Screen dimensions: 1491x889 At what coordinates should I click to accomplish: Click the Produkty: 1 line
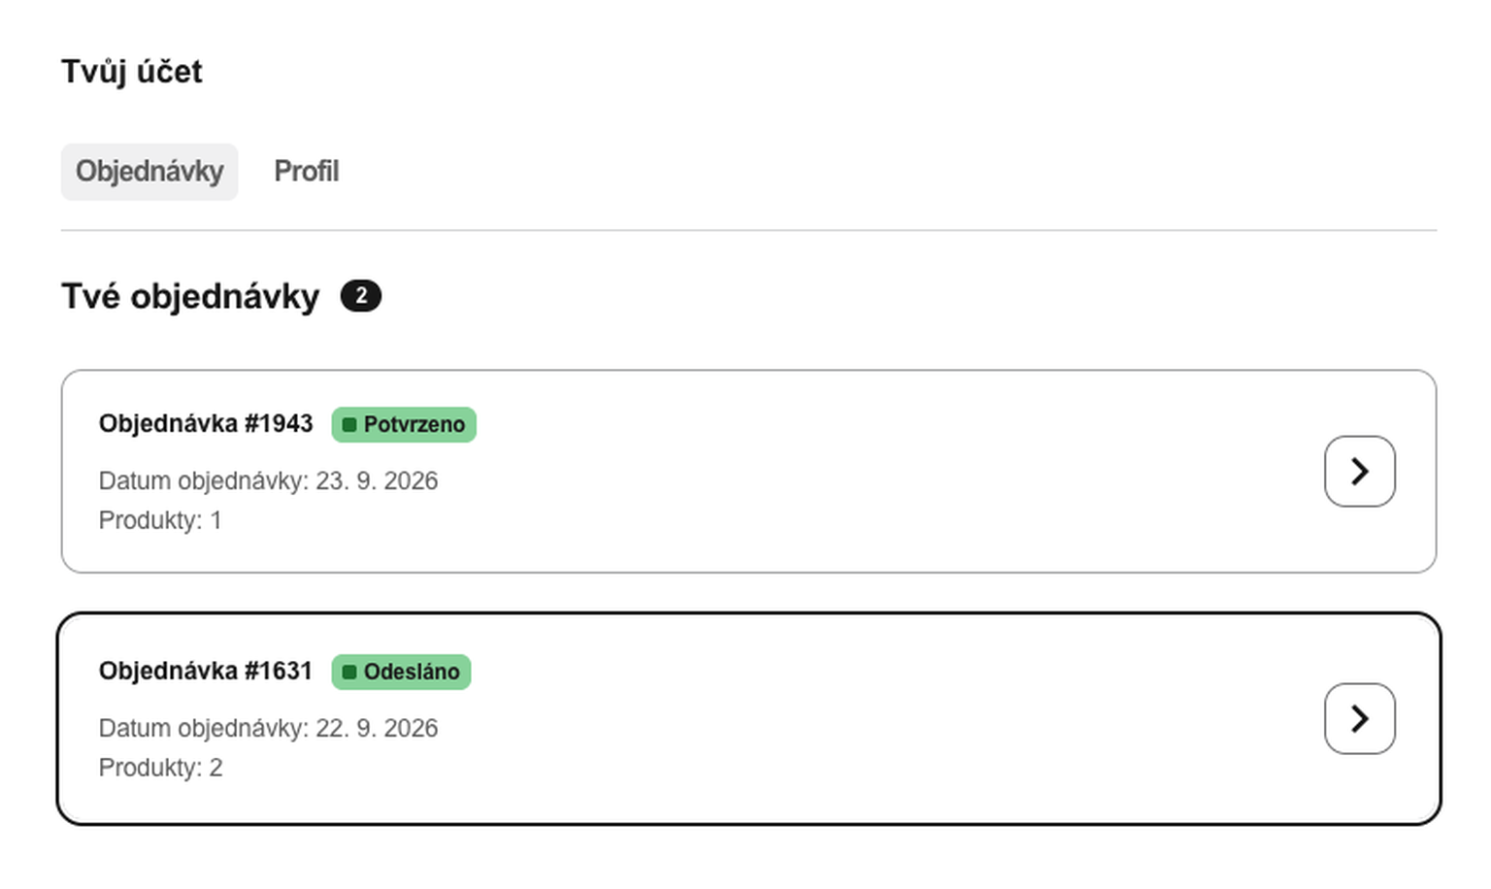click(x=160, y=521)
